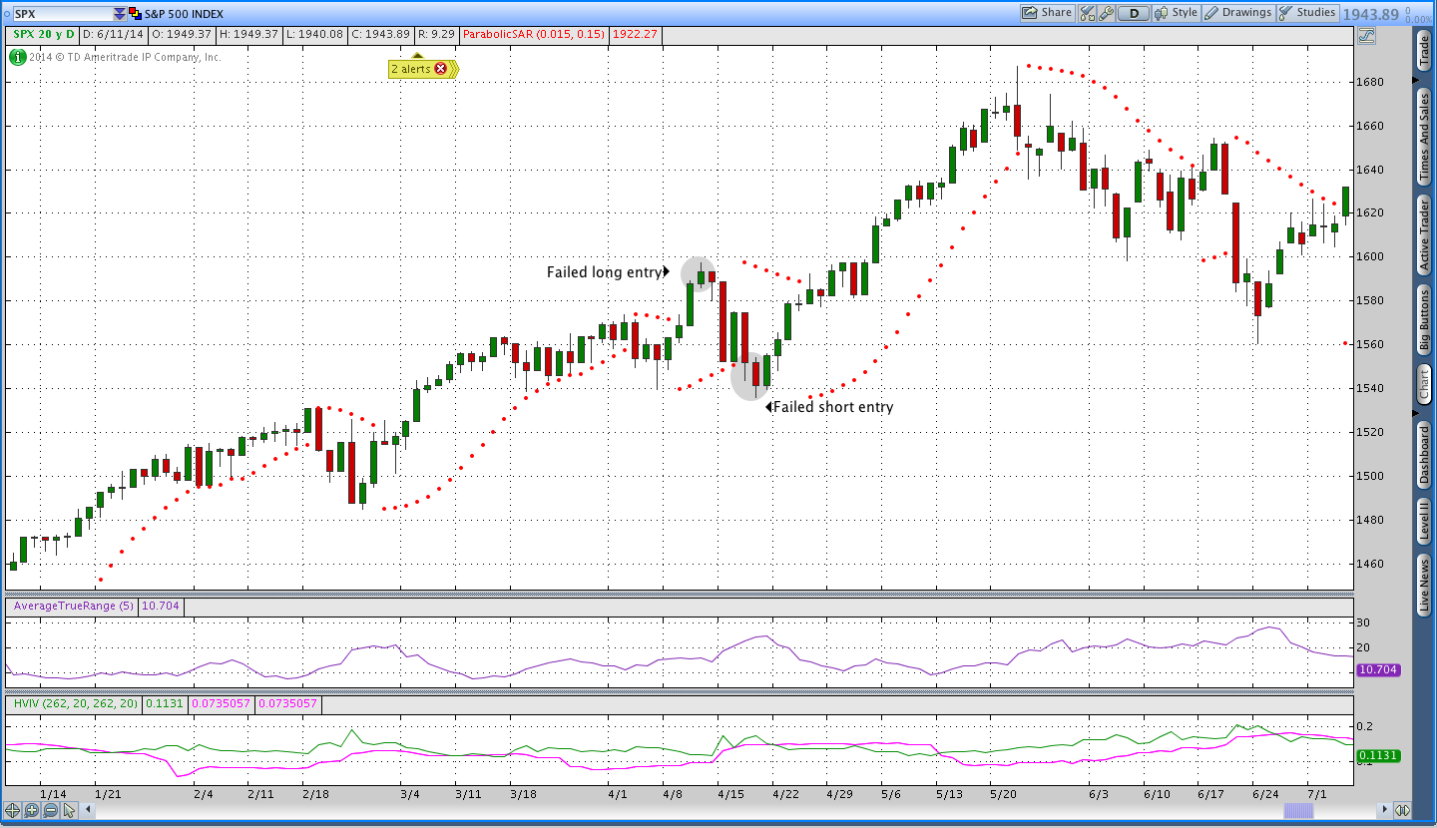Click the purple time-axis scrollbar thumb

(1298, 810)
